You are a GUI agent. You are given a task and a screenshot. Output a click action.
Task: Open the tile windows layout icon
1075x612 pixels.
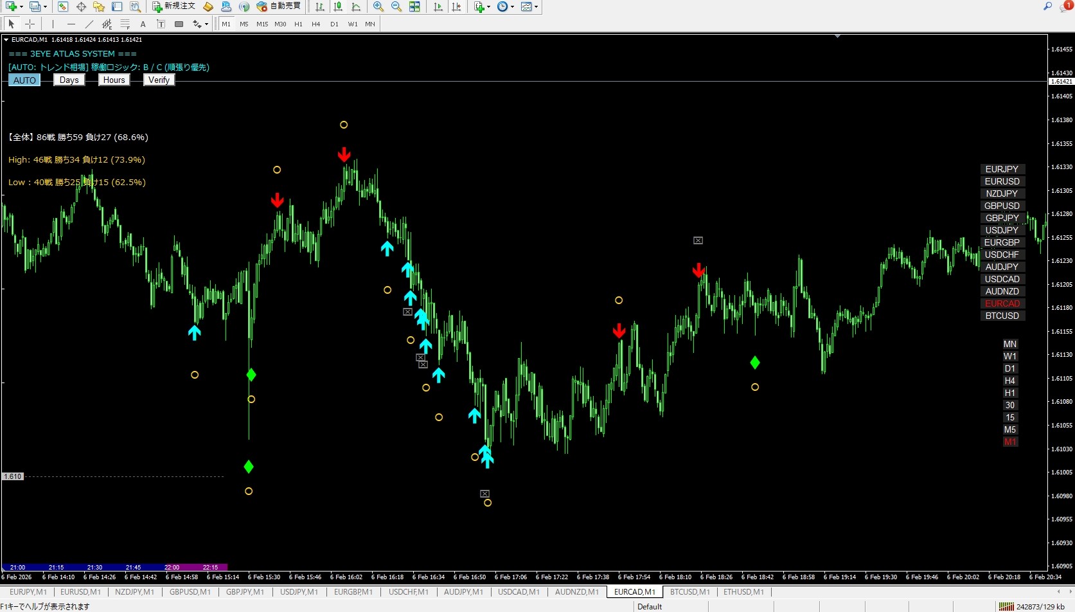[x=414, y=6]
